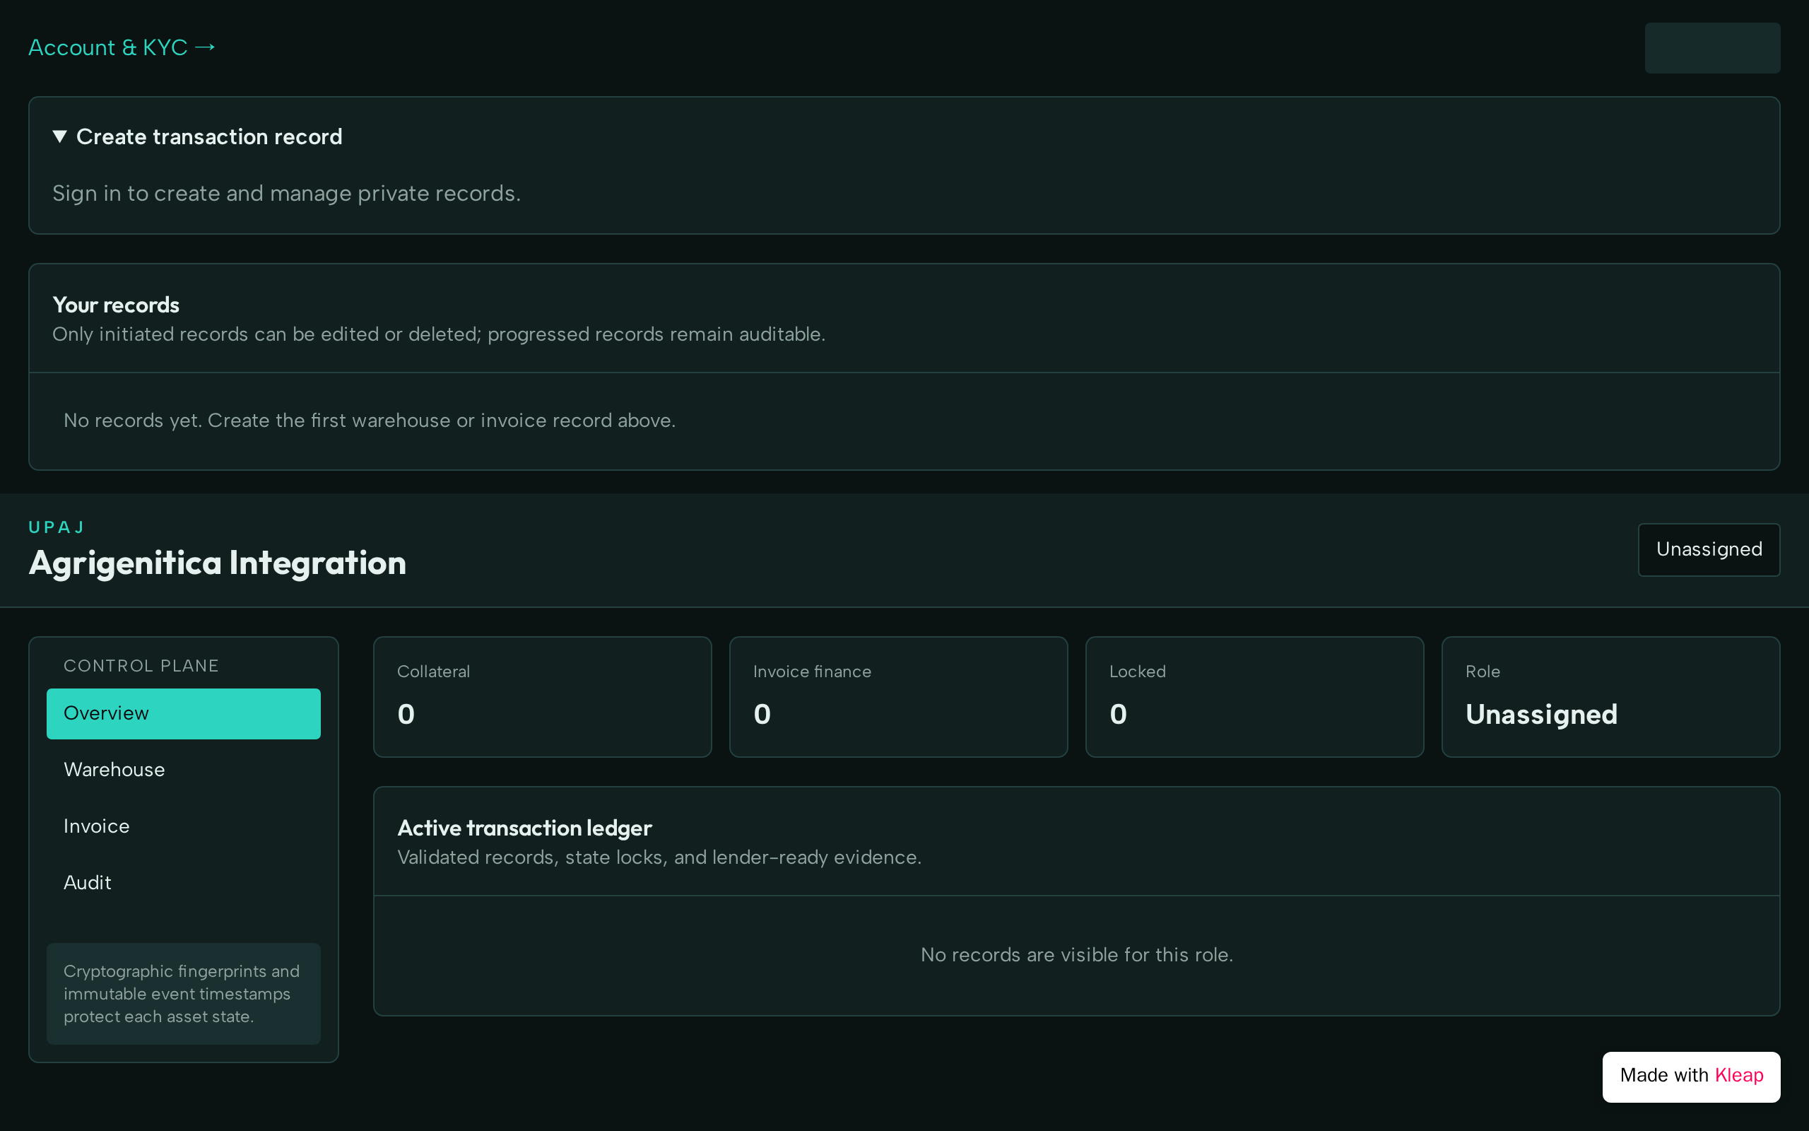The image size is (1809, 1131).
Task: Click the 'No records yet' message
Action: 370,421
